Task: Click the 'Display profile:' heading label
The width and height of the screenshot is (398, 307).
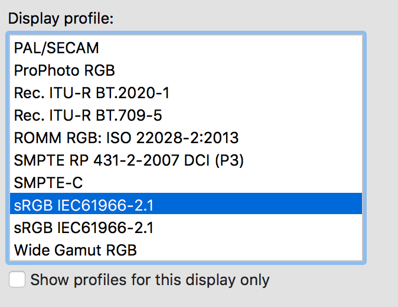Action: [x=60, y=18]
